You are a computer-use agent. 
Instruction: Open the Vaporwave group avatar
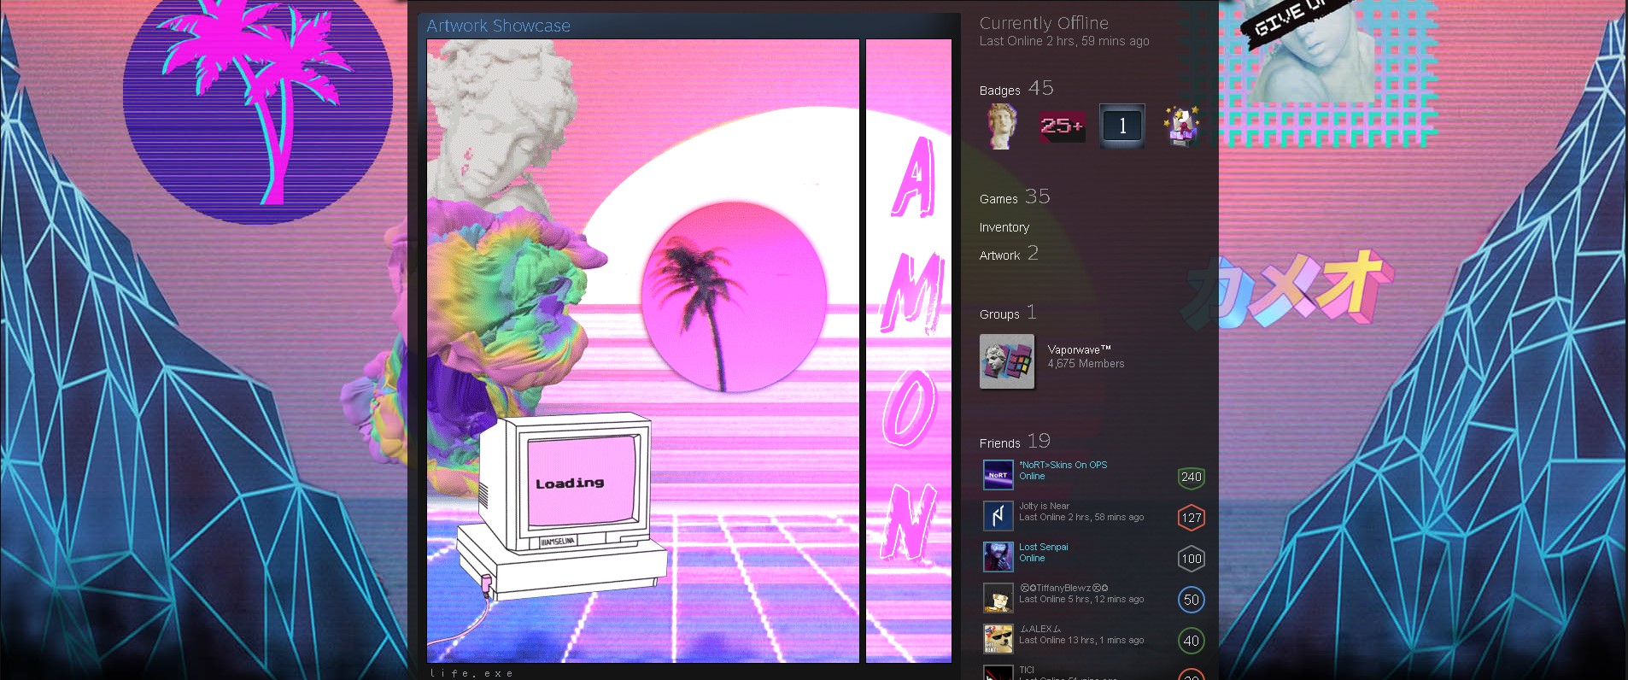click(1007, 361)
